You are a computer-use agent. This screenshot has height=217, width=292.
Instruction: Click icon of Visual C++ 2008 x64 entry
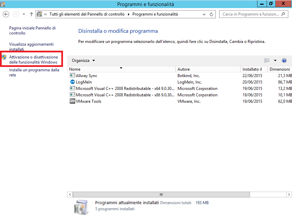pos(72,88)
